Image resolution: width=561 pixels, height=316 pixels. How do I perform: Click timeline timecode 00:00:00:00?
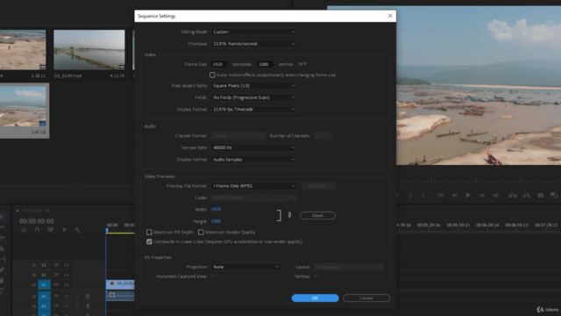point(37,221)
